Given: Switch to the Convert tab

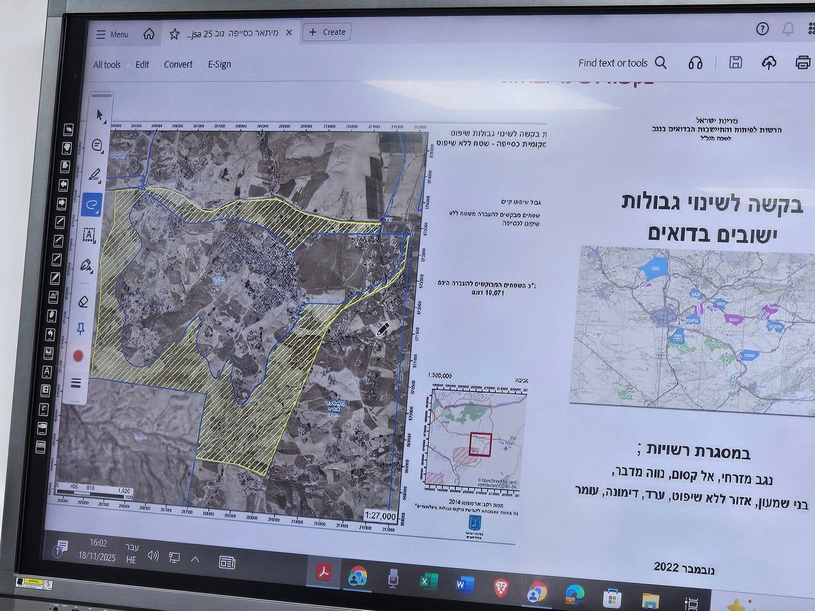Looking at the screenshot, I should point(178,65).
